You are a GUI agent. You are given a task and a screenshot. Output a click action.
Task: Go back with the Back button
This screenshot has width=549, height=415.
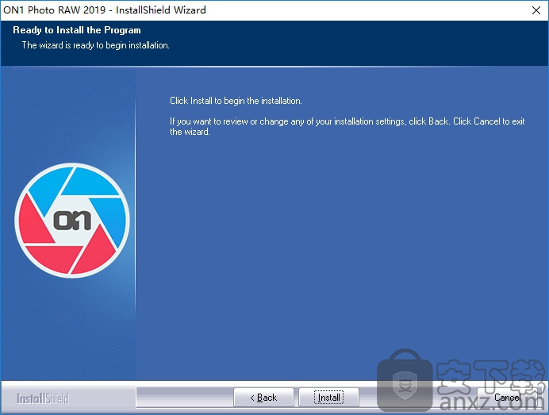coord(263,397)
